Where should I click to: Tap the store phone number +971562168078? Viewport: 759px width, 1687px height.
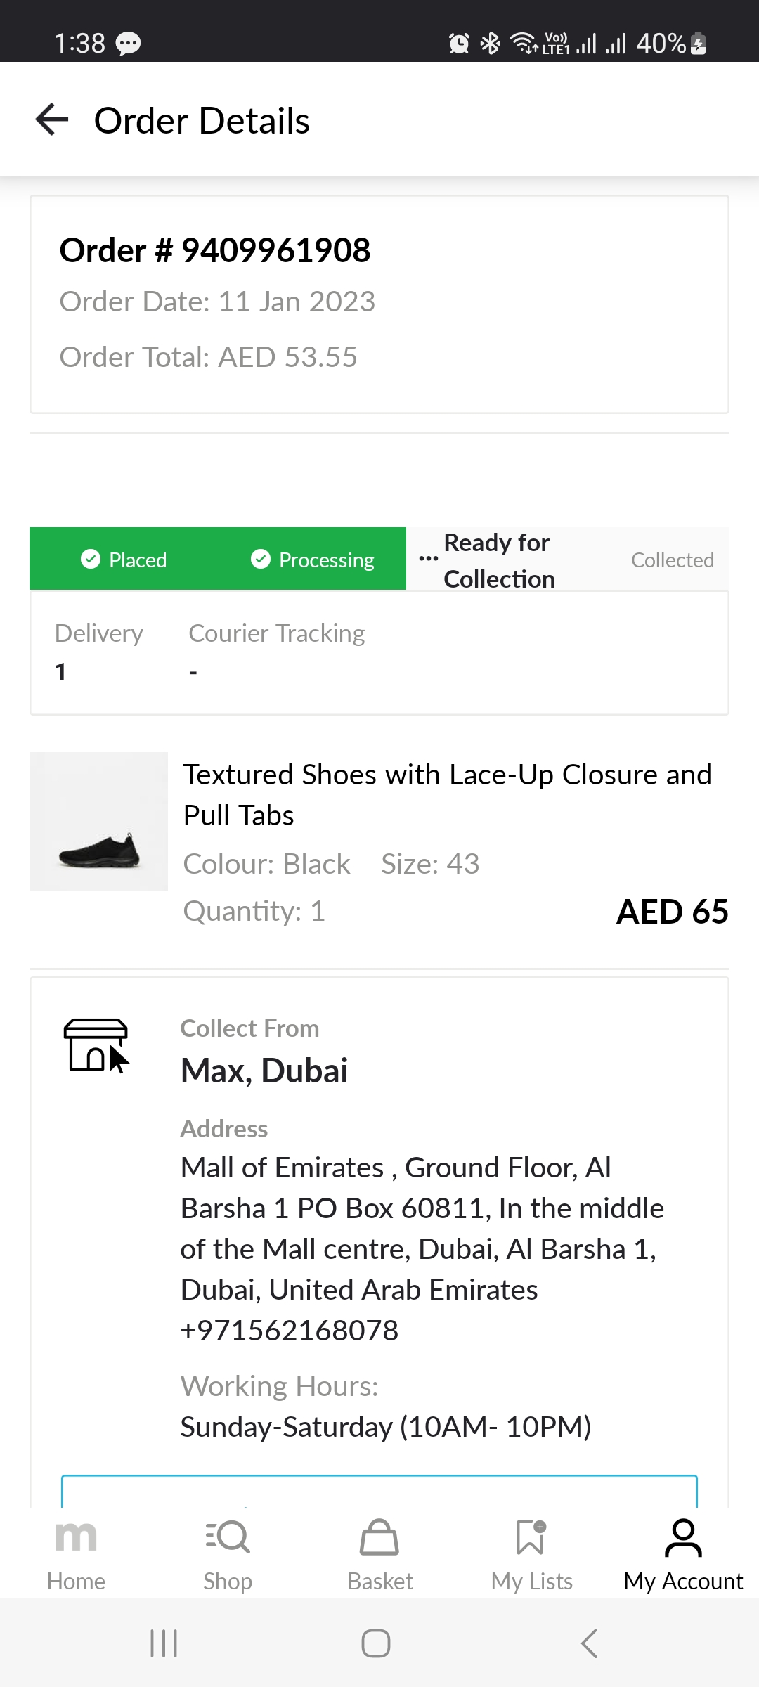(x=290, y=1331)
